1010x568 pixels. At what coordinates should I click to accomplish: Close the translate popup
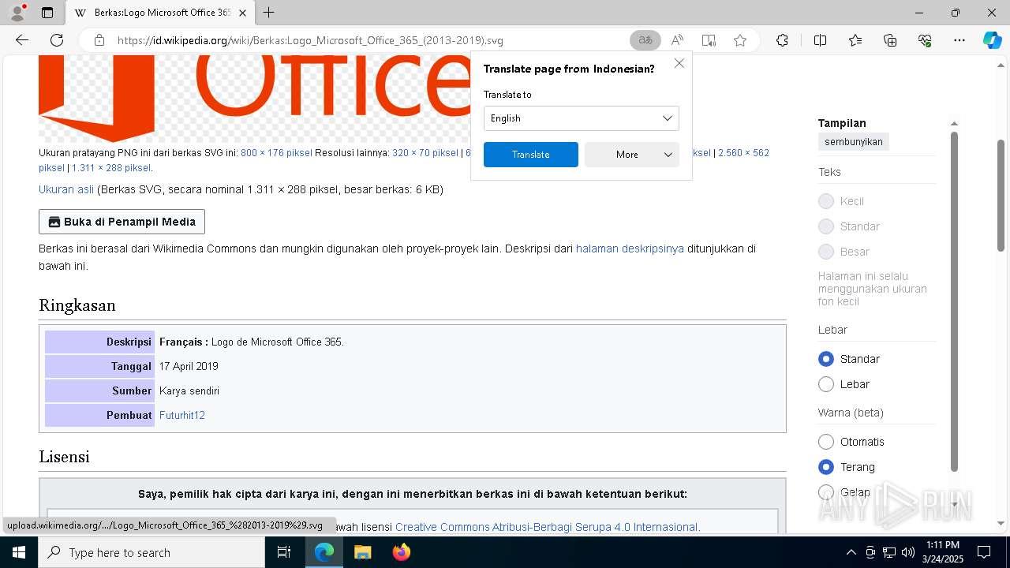pyautogui.click(x=679, y=63)
